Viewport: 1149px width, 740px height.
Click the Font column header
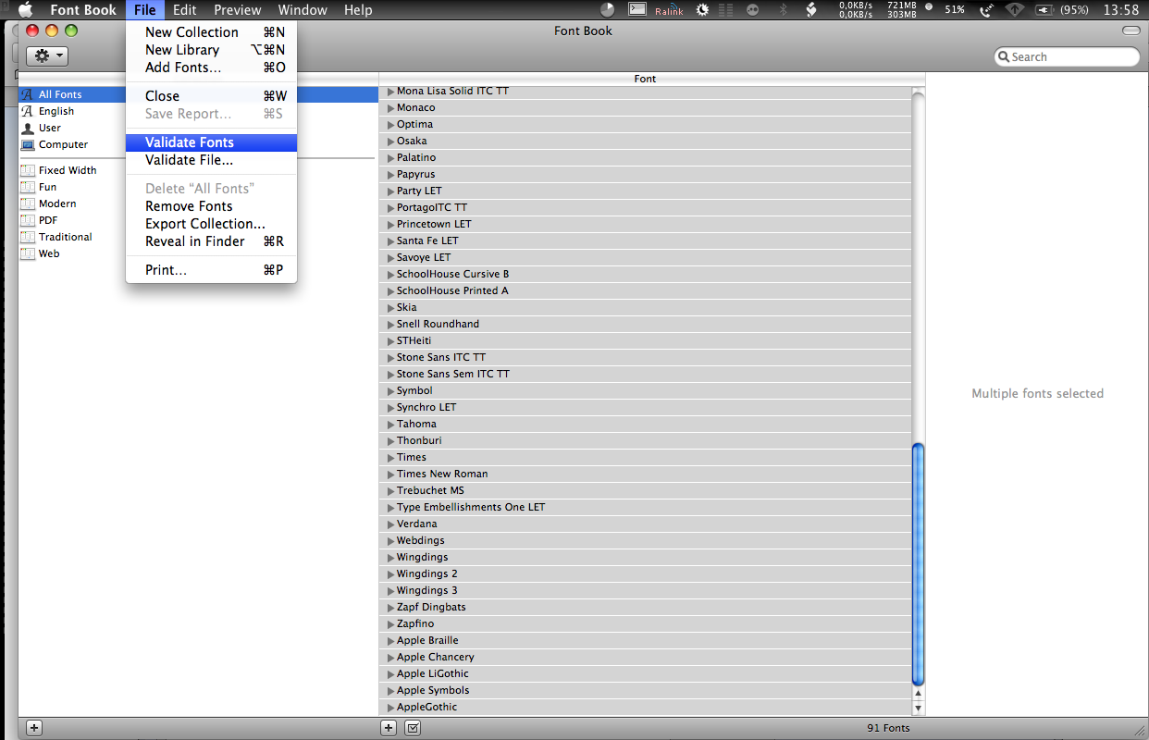645,79
